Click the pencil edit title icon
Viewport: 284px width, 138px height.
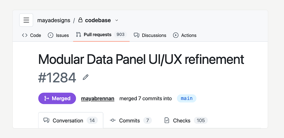click(x=85, y=77)
